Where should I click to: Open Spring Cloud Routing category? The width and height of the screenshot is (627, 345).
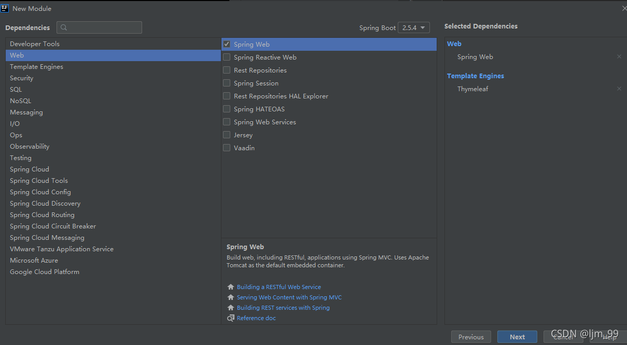(x=113, y=215)
